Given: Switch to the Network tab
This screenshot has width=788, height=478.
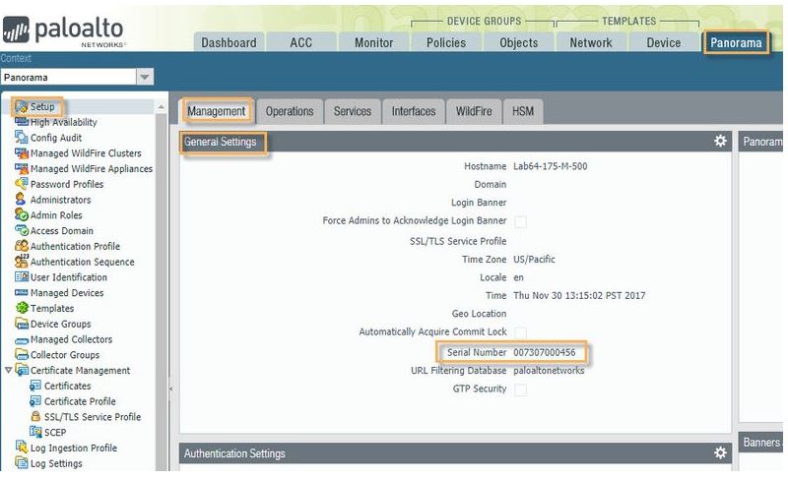Looking at the screenshot, I should coord(591,42).
